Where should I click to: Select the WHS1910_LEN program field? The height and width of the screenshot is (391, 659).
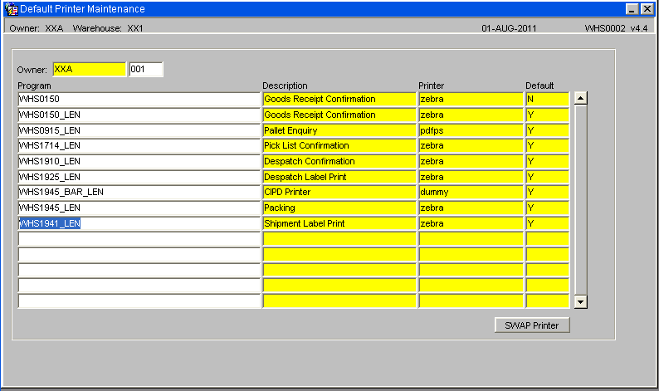click(139, 161)
